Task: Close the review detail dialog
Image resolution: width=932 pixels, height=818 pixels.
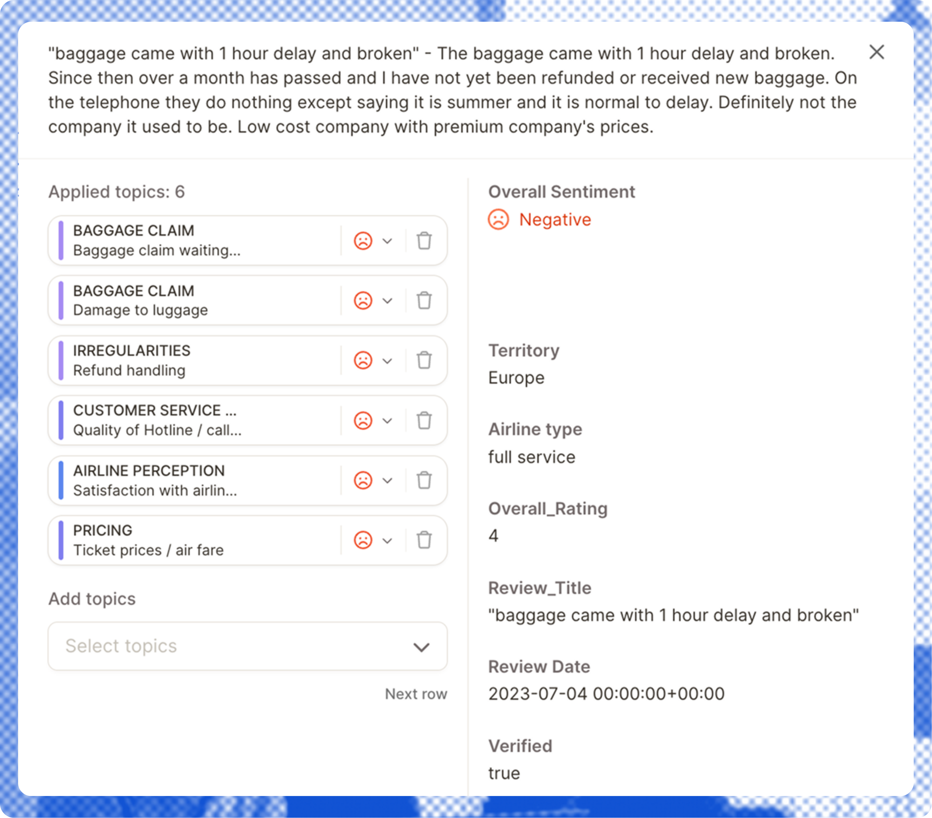Action: tap(876, 52)
